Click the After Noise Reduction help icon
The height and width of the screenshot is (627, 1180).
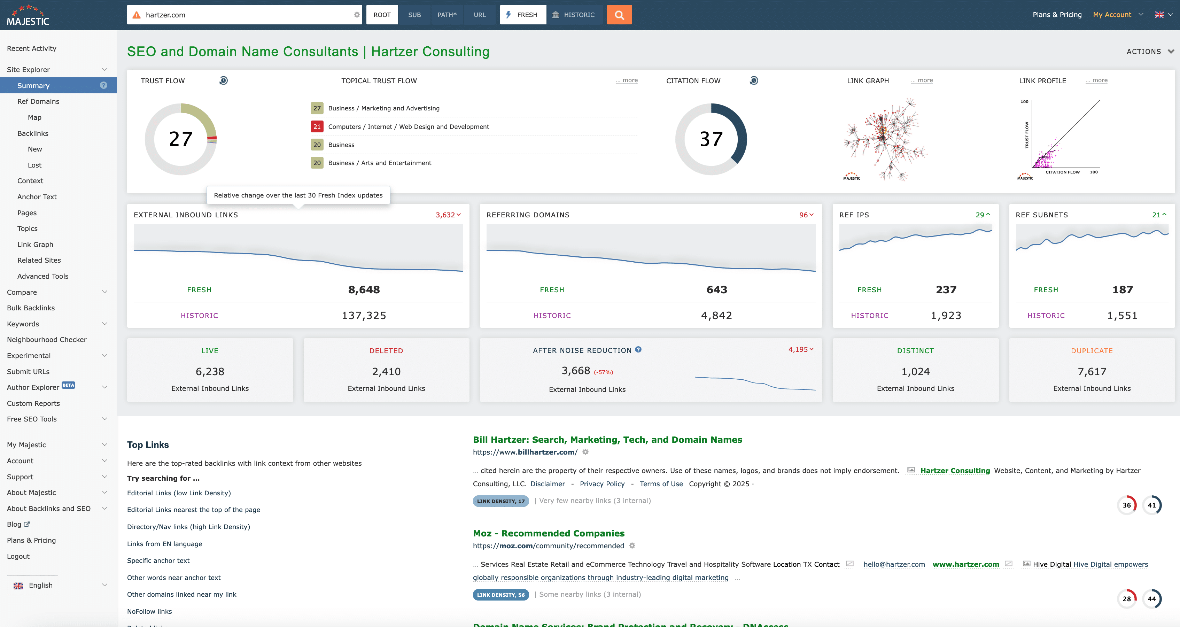pyautogui.click(x=638, y=349)
